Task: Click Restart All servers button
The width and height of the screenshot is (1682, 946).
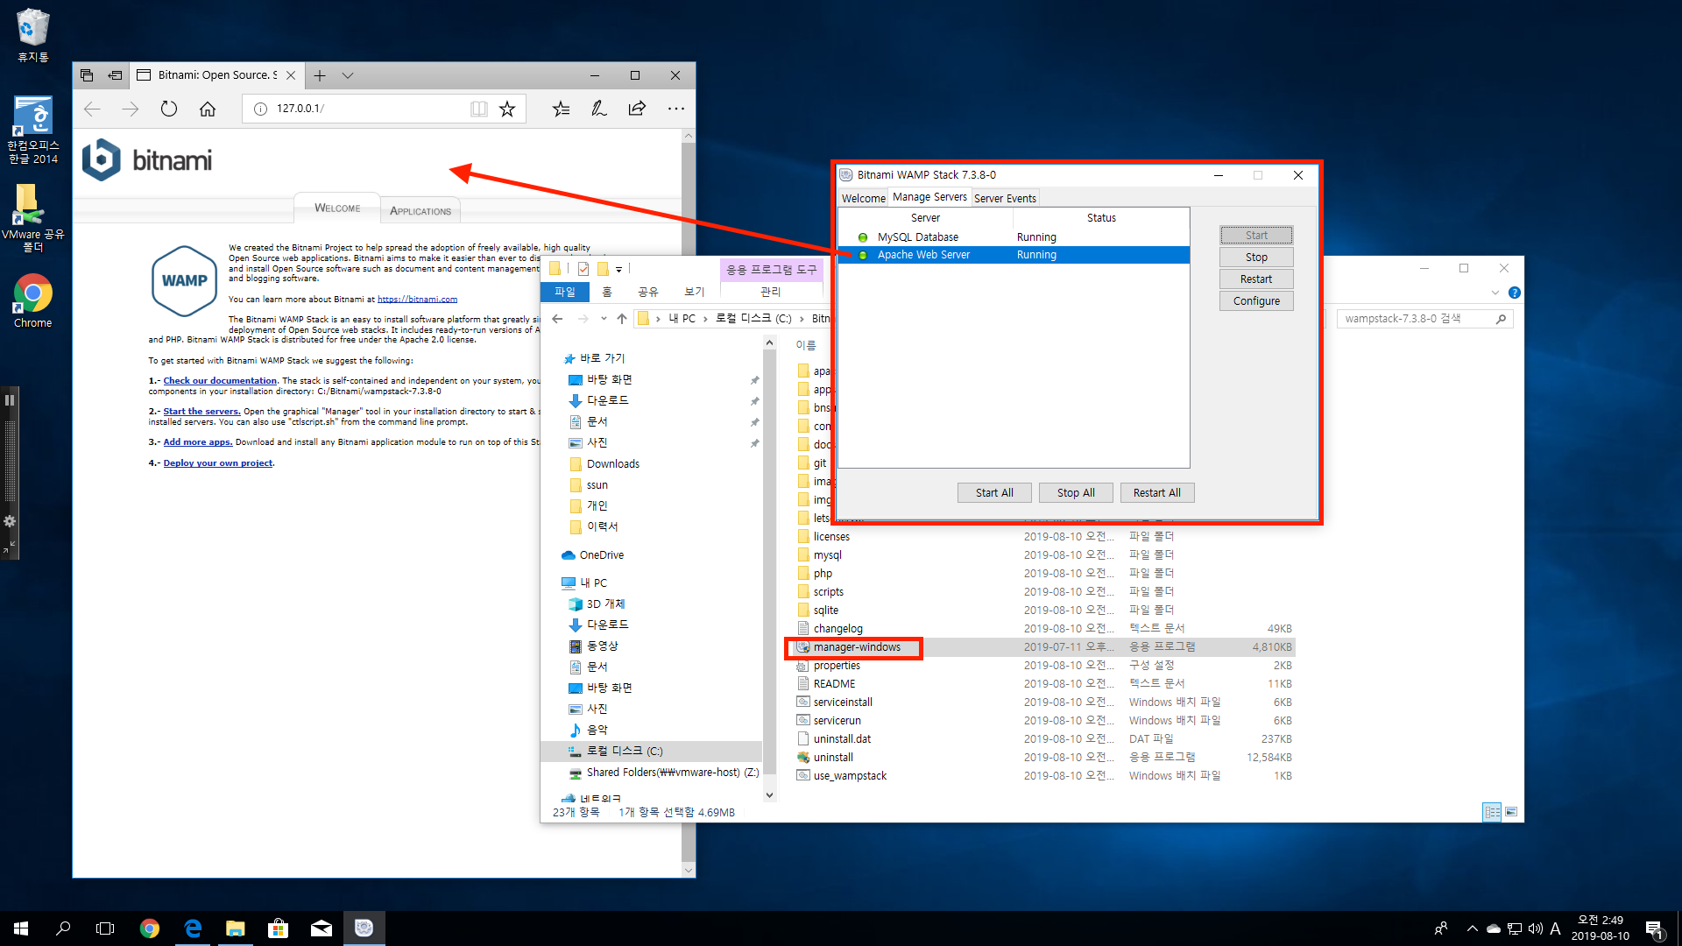Action: point(1157,493)
